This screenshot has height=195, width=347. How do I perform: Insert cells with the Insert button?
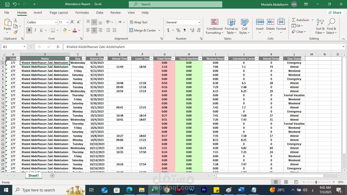tap(260, 26)
